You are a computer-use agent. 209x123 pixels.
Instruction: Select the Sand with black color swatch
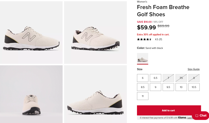(143, 58)
